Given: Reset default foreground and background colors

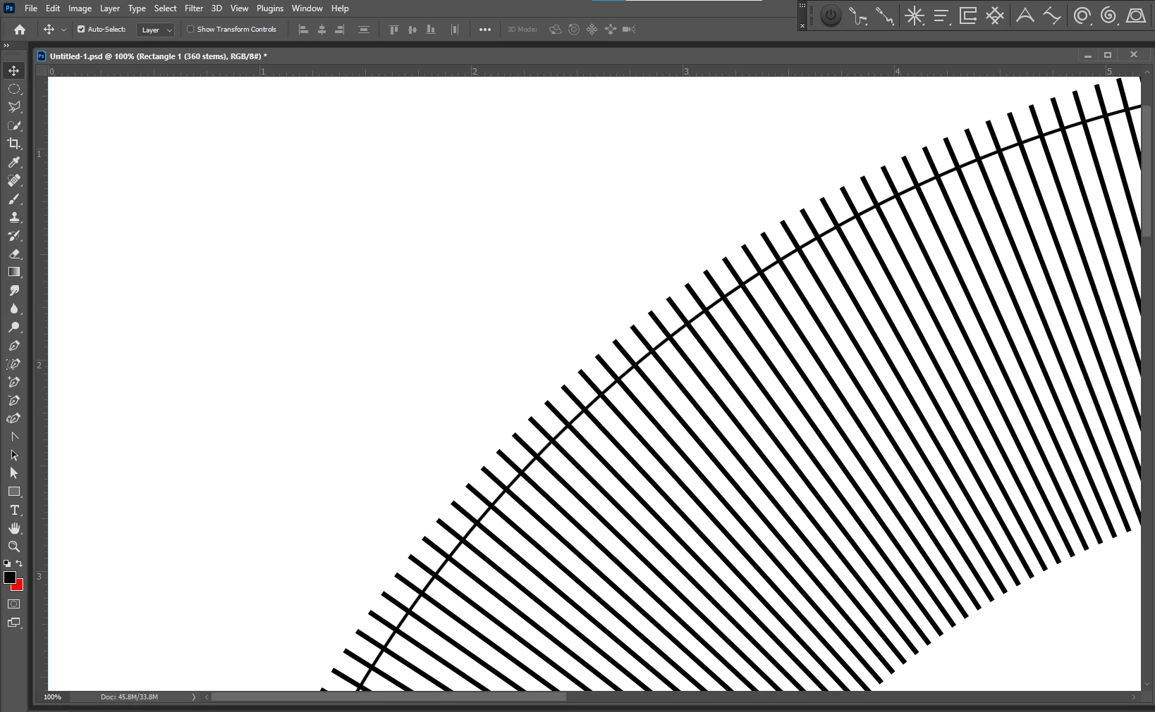Looking at the screenshot, I should pos(7,563).
